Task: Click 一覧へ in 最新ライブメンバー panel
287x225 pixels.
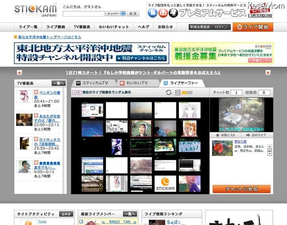Action: (x=130, y=214)
